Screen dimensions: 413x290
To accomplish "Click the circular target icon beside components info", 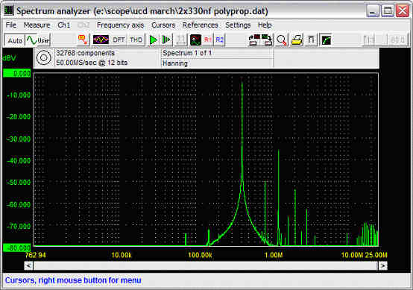I will click(x=44, y=57).
